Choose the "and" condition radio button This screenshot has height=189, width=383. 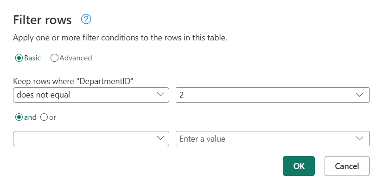tap(19, 117)
